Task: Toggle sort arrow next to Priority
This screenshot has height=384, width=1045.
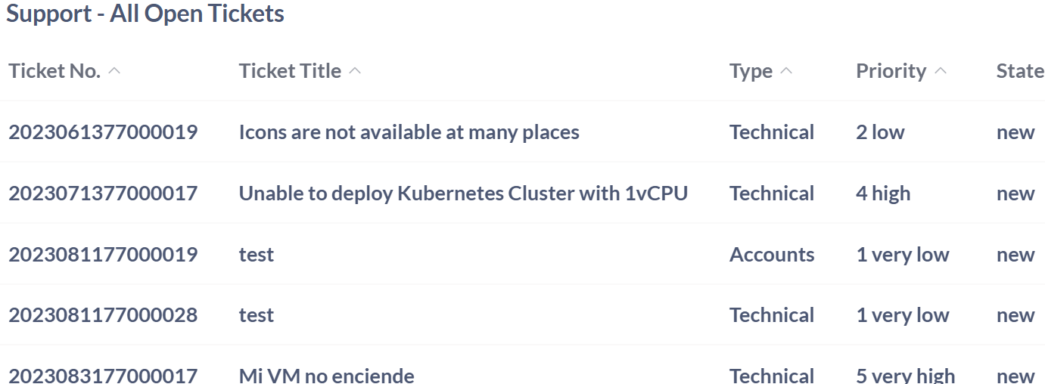Action: pyautogui.click(x=941, y=71)
